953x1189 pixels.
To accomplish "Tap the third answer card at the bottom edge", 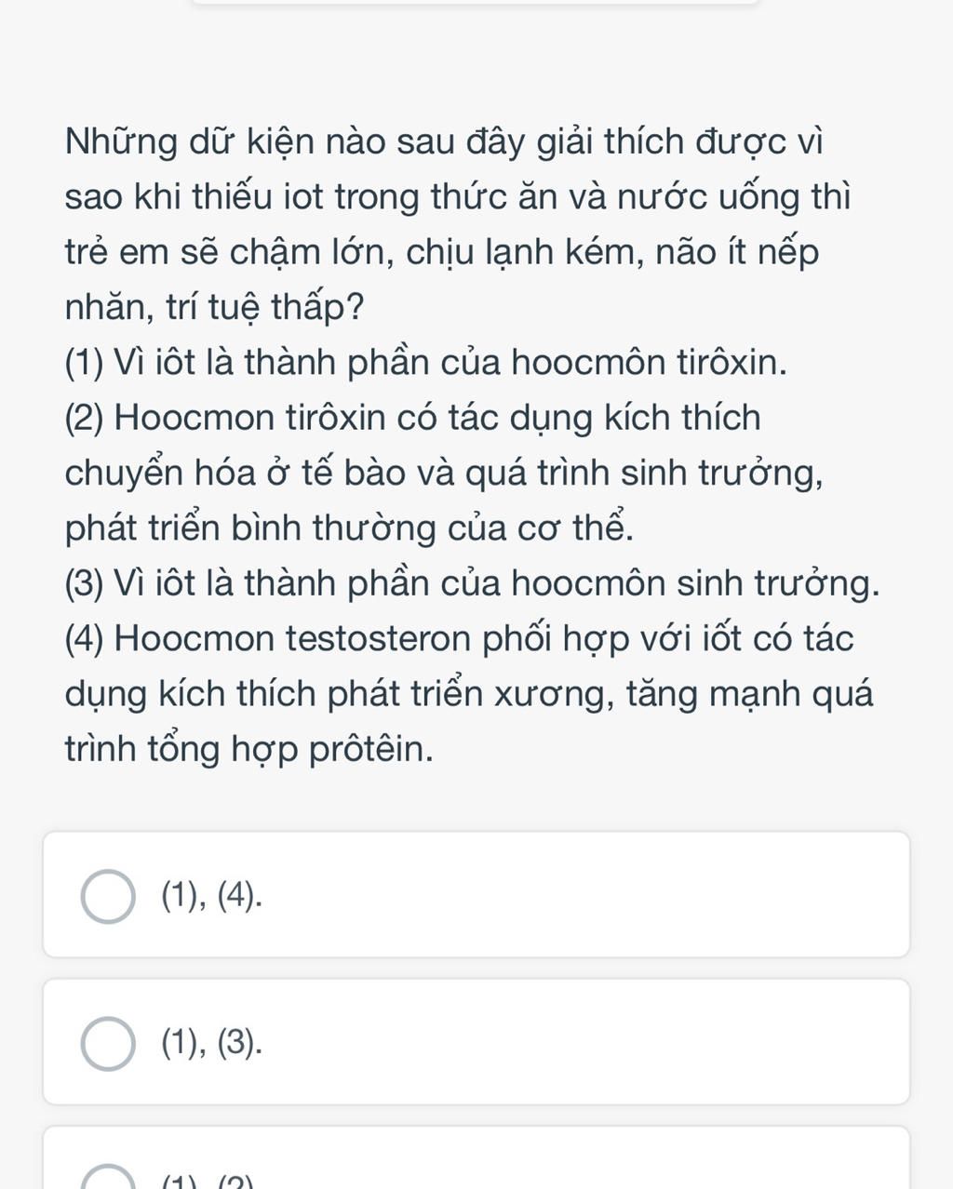I will tap(476, 1158).
